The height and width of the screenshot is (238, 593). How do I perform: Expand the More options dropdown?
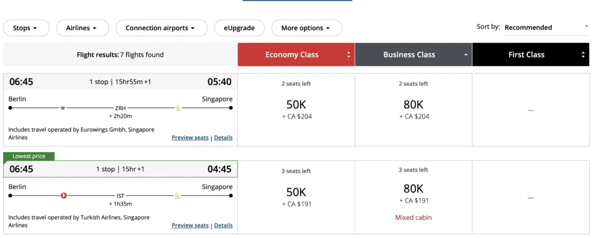(x=306, y=28)
